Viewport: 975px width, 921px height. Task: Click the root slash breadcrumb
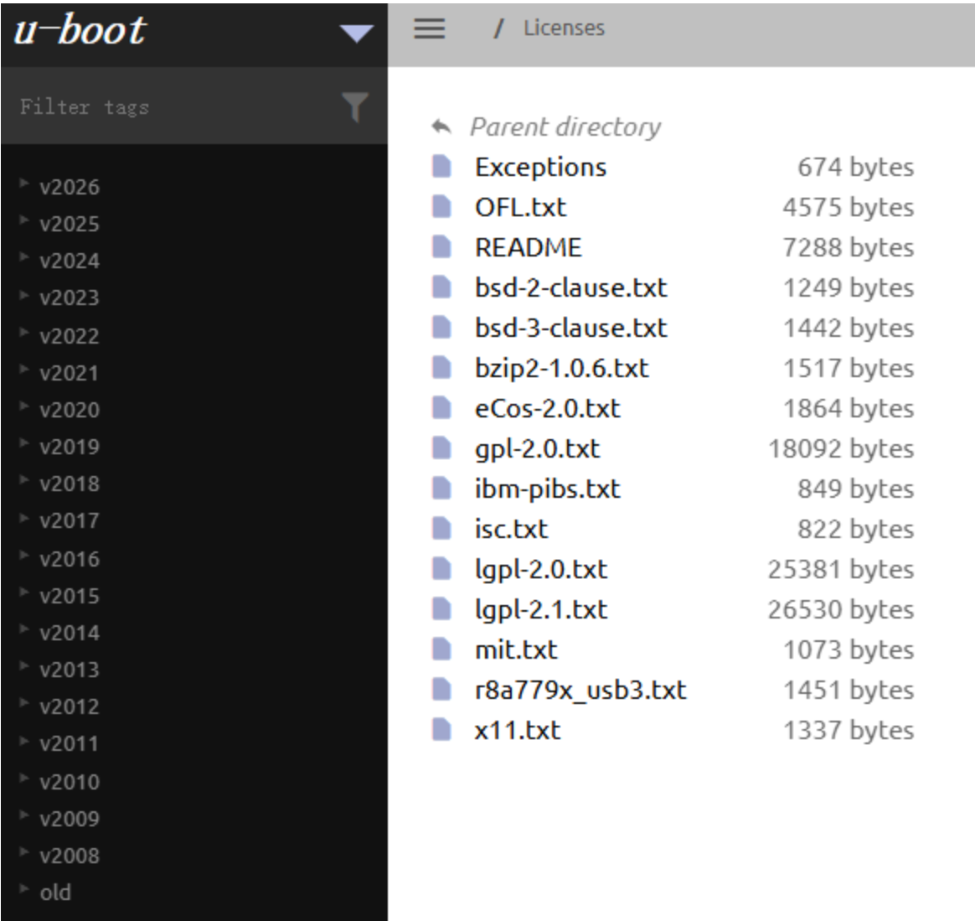[x=498, y=28]
